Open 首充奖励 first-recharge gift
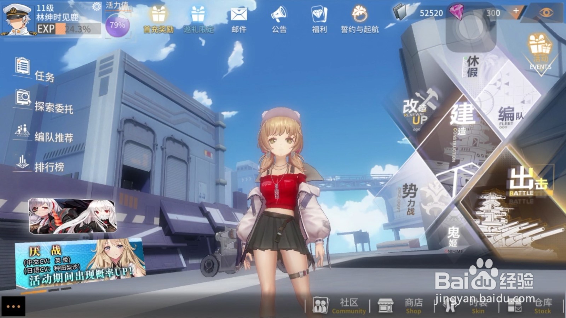The height and width of the screenshot is (318, 566). tap(158, 20)
